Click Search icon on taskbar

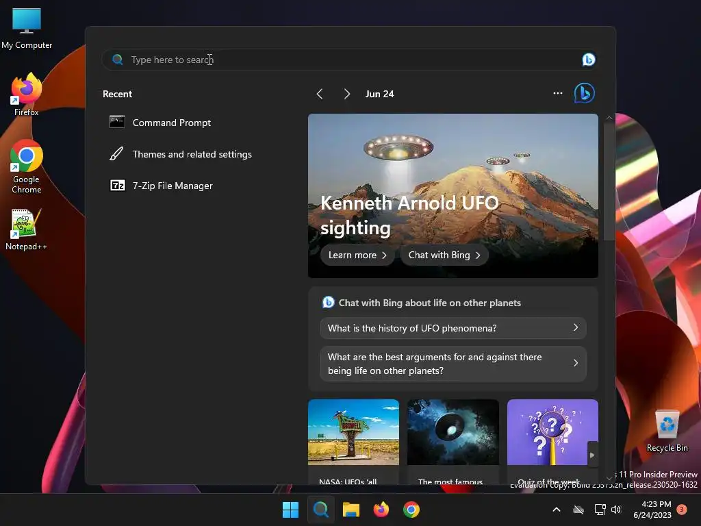(320, 510)
